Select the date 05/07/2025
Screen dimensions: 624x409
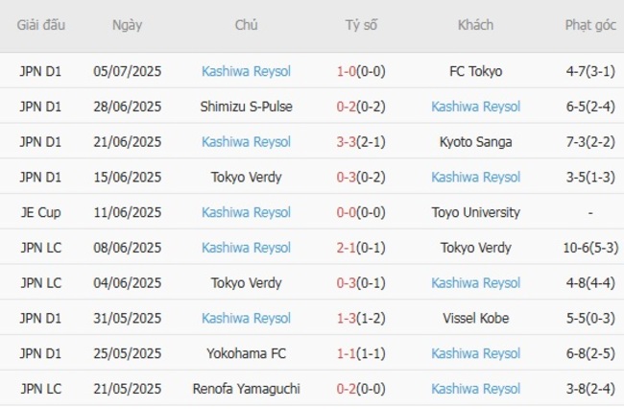(x=127, y=71)
